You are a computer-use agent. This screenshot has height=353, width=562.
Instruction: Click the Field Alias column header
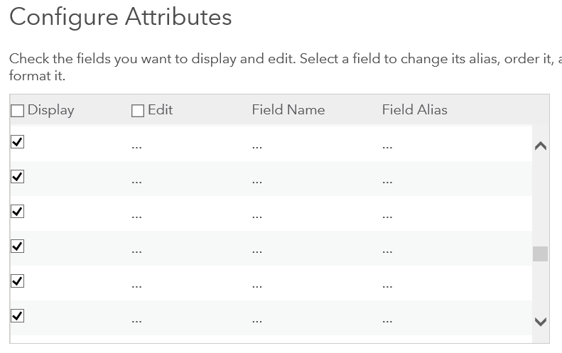click(x=414, y=110)
